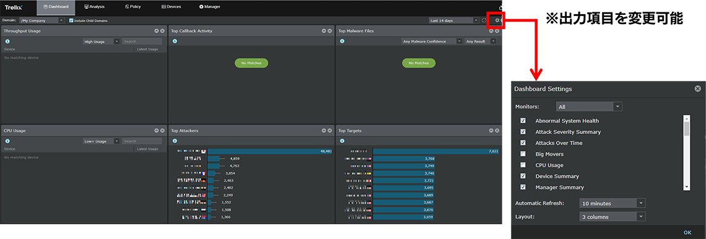The height and width of the screenshot is (239, 706).
Task: Open the Last 14 days time range dropdown
Action: pos(454,20)
